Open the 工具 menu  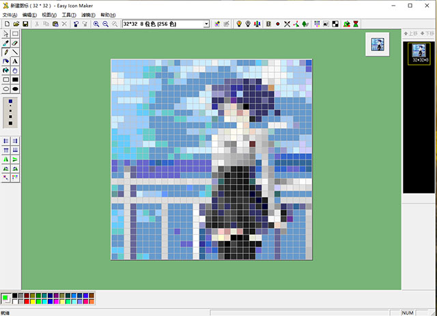coord(69,15)
